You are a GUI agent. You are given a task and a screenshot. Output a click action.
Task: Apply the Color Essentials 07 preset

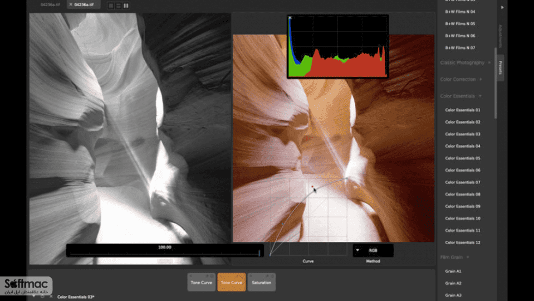coord(463,182)
